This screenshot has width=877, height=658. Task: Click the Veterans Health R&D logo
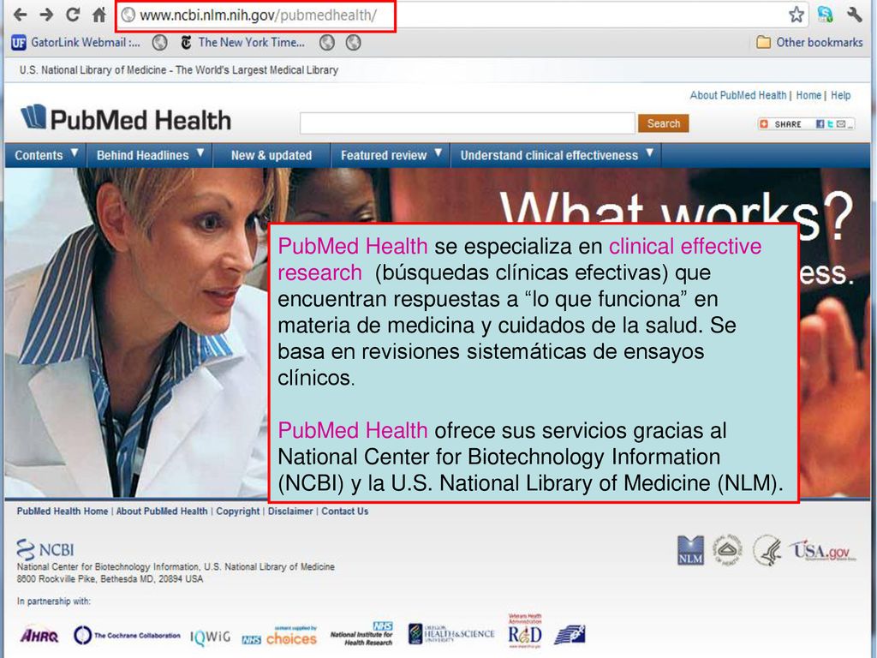(525, 631)
